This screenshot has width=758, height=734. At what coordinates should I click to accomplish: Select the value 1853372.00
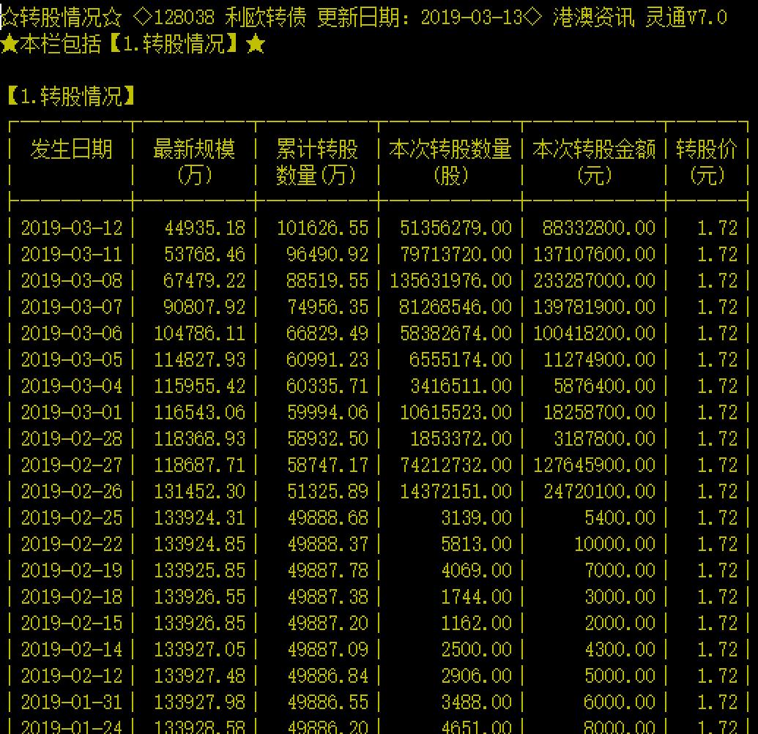point(461,438)
